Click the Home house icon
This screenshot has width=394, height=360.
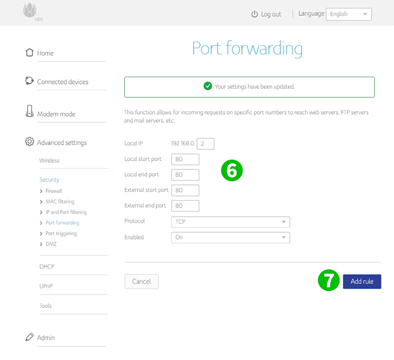click(x=29, y=52)
